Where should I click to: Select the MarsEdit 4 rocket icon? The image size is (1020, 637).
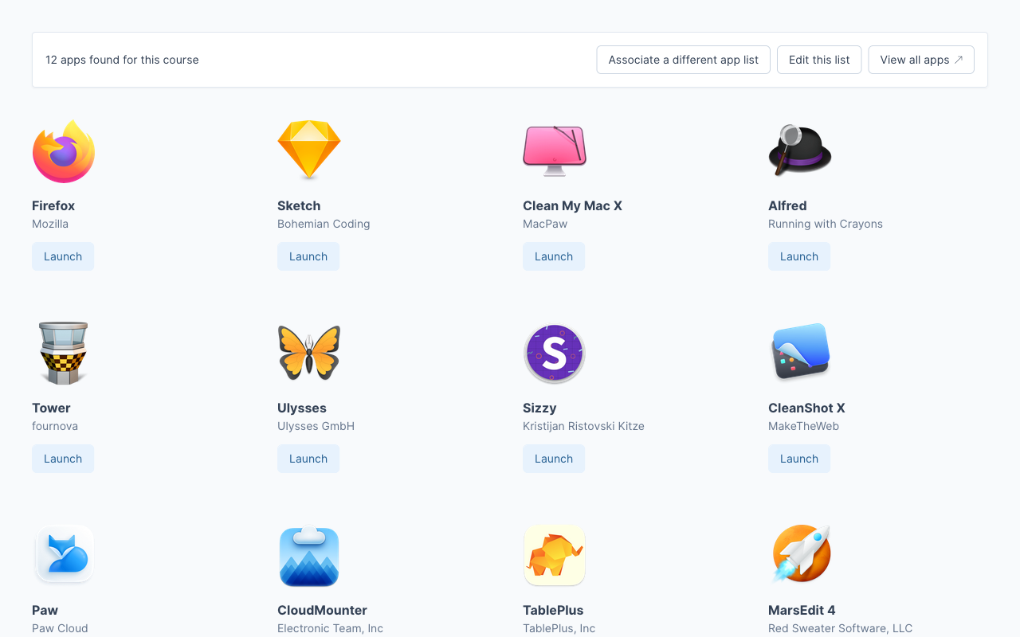(x=801, y=554)
